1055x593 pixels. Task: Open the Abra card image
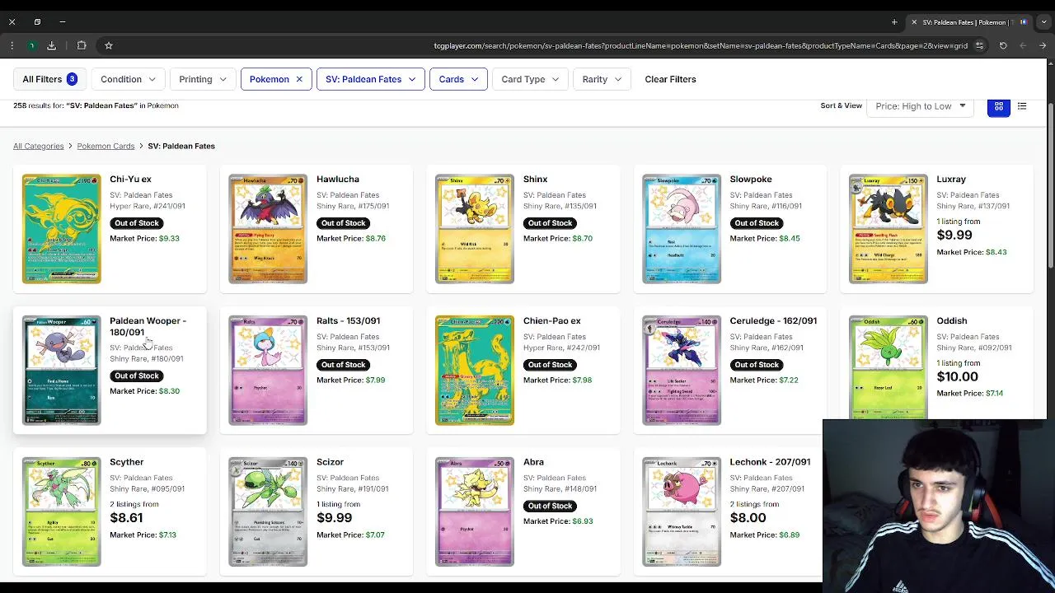[475, 511]
